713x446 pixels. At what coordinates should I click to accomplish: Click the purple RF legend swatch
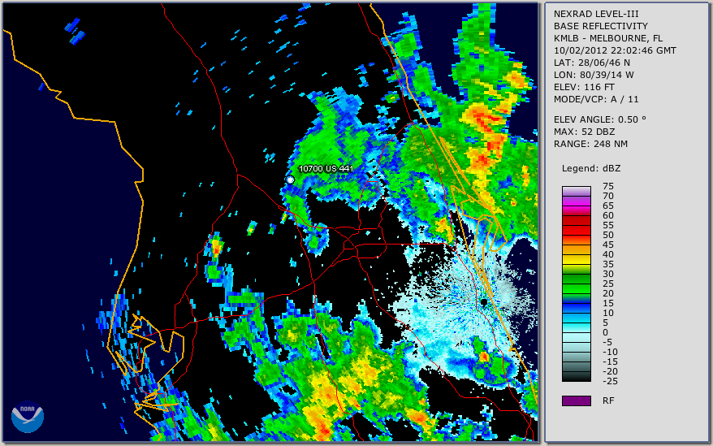(x=577, y=401)
